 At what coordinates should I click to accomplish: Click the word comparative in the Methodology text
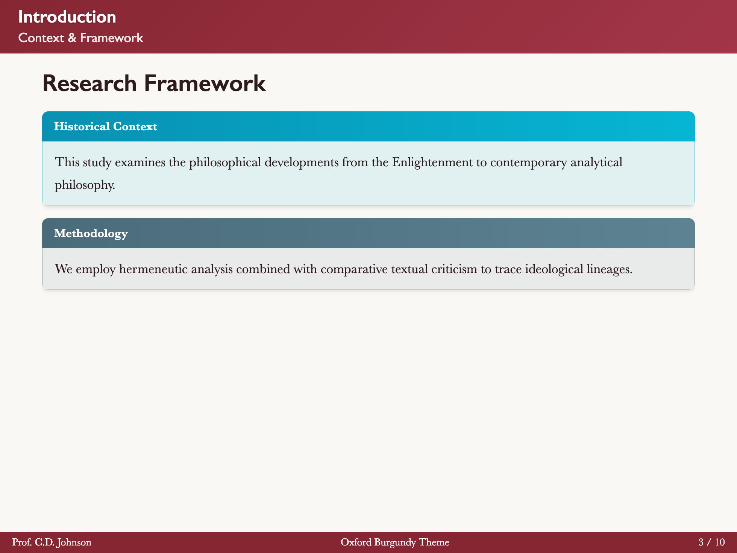tap(354, 269)
